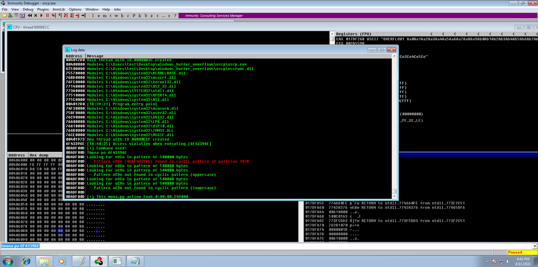Open Windows Explorer from the taskbar
Image resolution: width=538 pixels, height=267 pixels.
click(x=44, y=261)
